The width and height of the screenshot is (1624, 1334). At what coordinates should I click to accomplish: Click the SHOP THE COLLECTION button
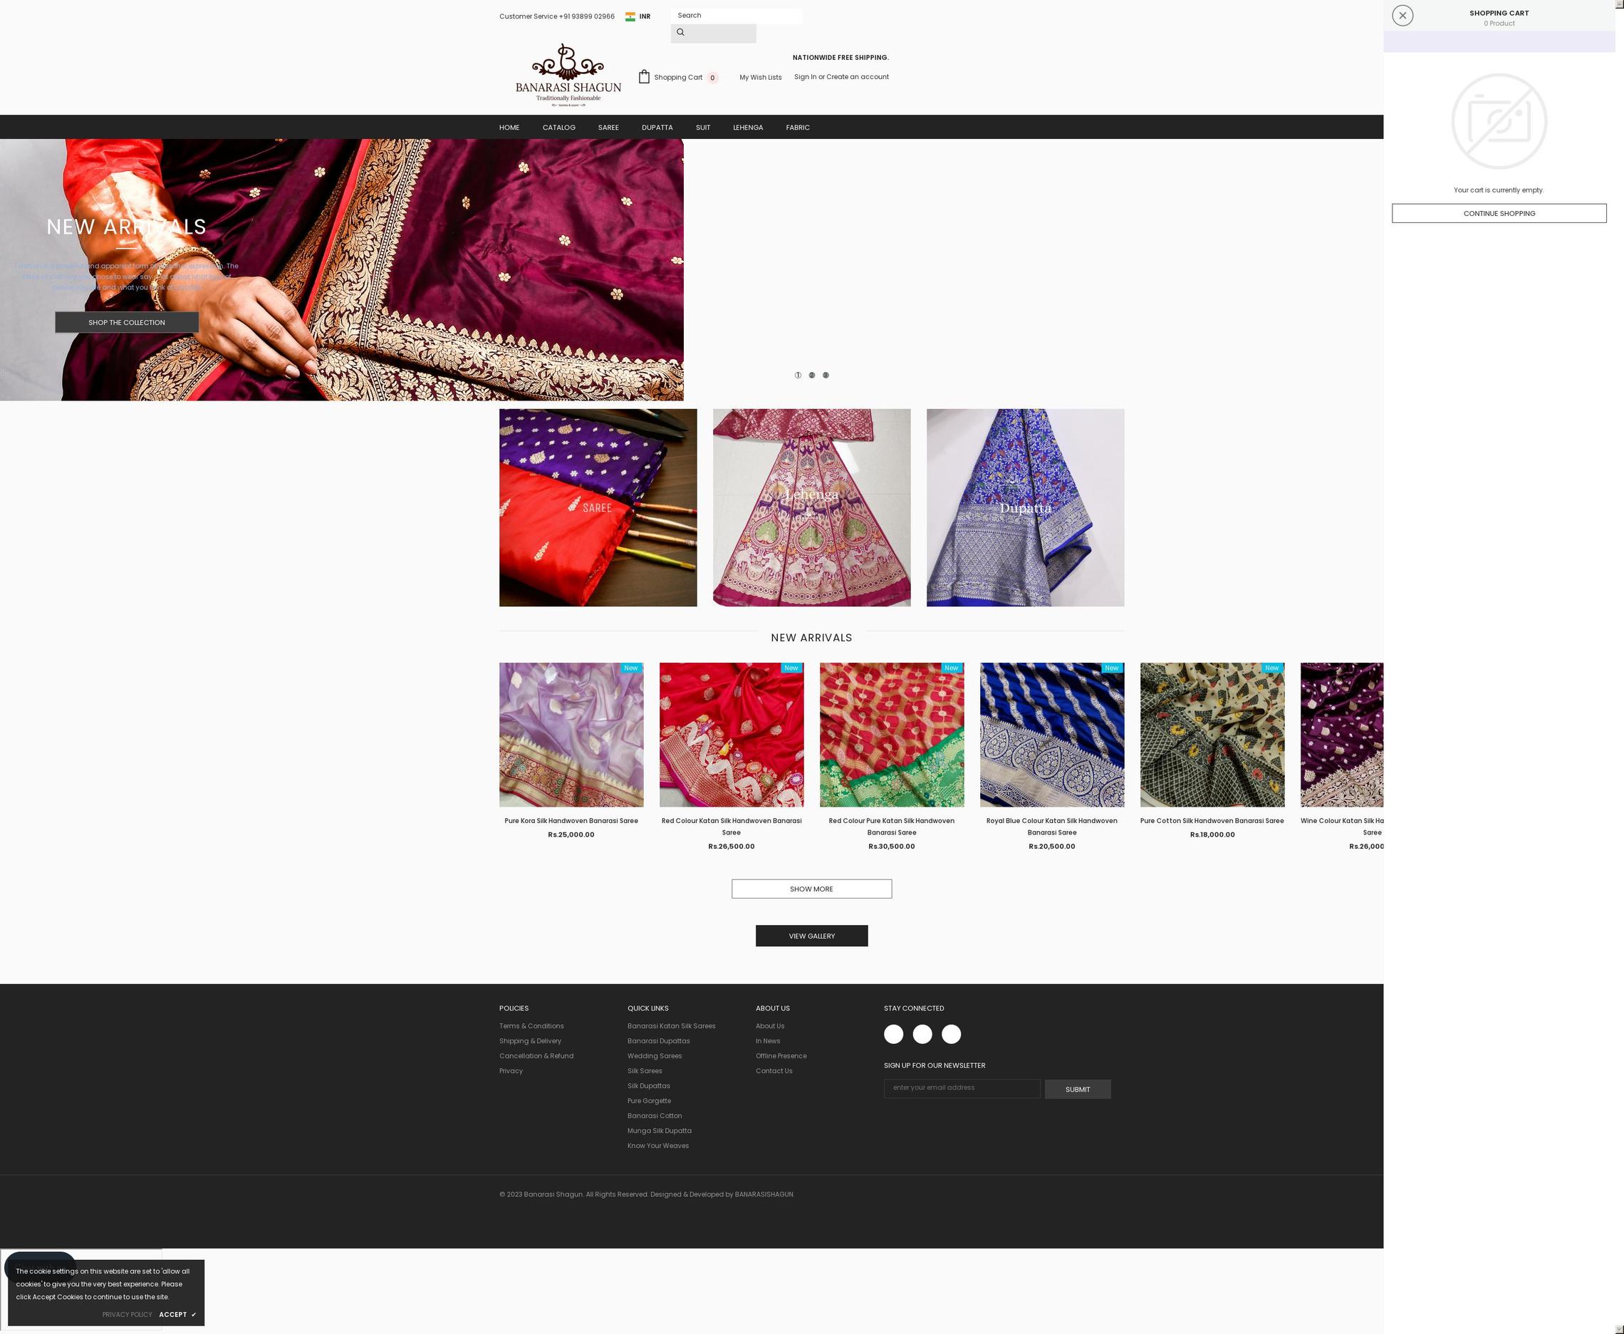click(x=127, y=324)
